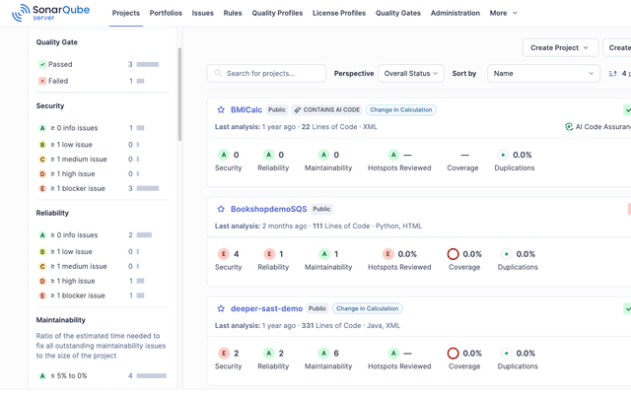Filter Security by A info issues
The height and width of the screenshot is (394, 631).
99,128
